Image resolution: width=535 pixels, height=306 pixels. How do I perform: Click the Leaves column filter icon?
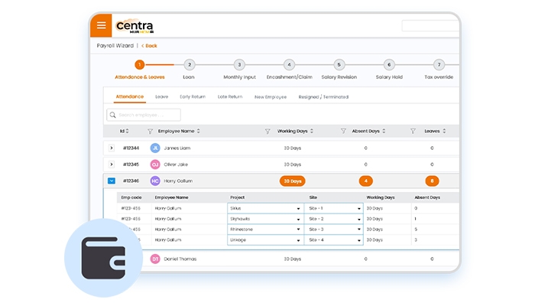pyautogui.click(x=413, y=131)
